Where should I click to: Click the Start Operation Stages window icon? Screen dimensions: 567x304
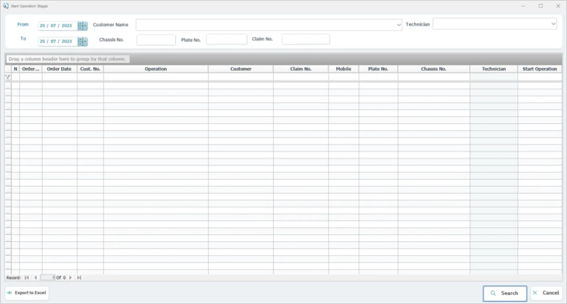point(6,6)
